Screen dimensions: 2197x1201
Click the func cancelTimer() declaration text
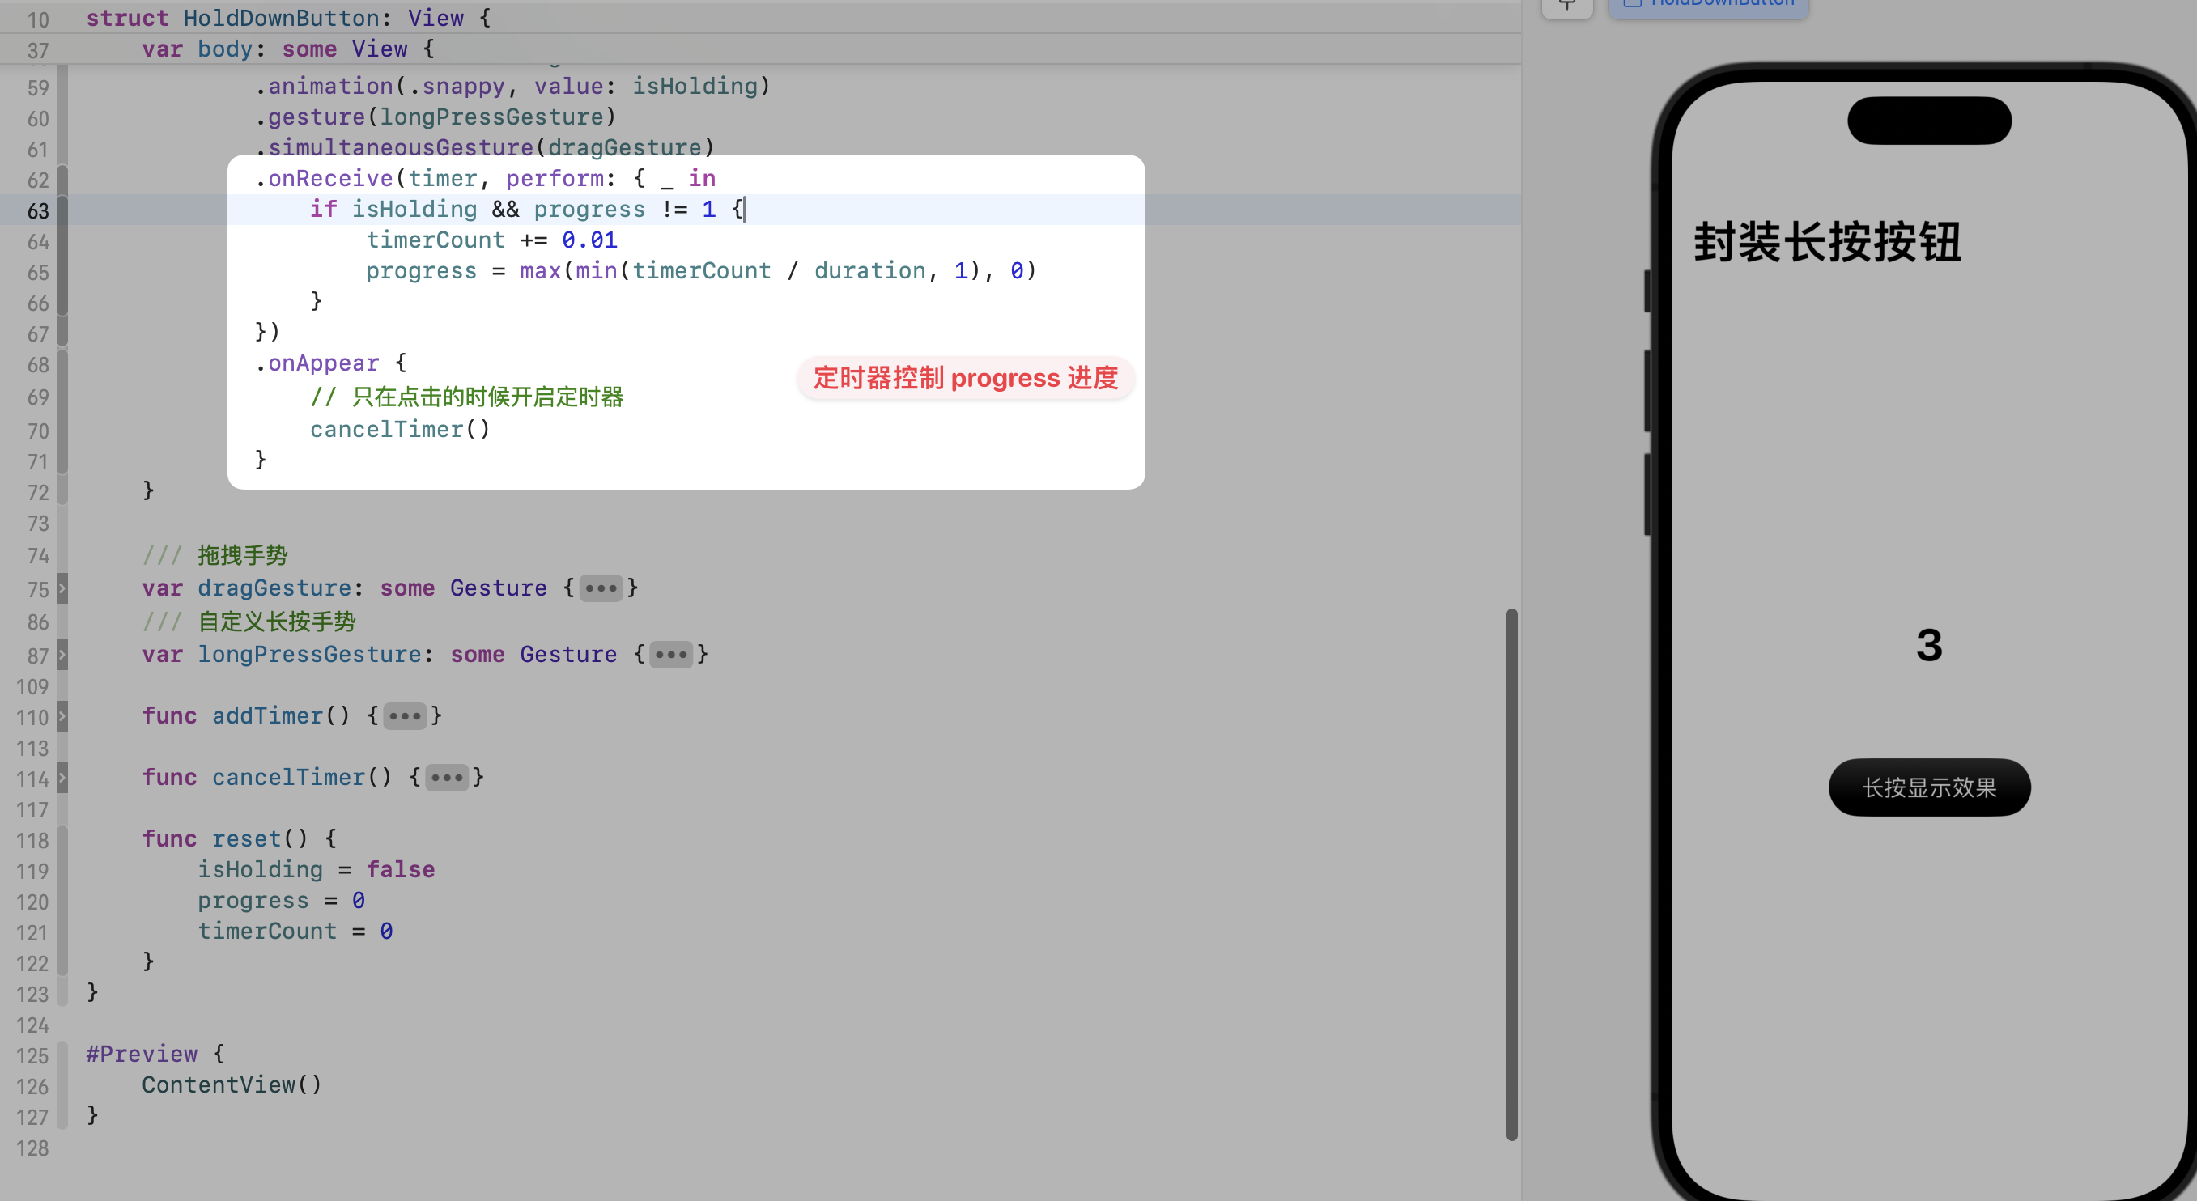267,778
